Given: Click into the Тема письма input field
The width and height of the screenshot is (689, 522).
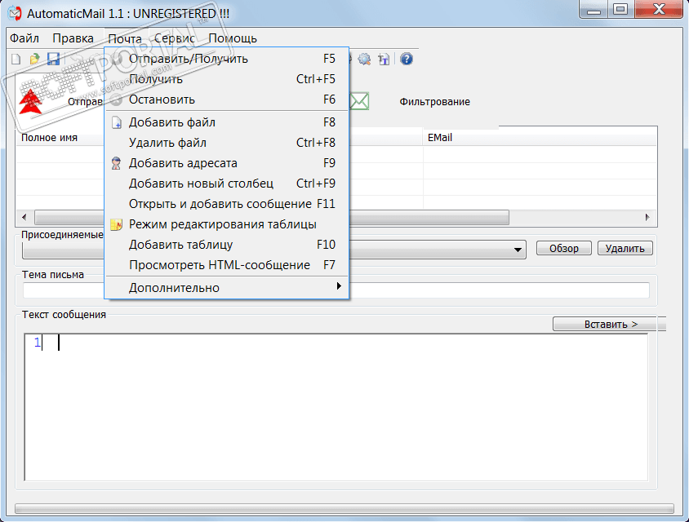Looking at the screenshot, I should tap(336, 290).
